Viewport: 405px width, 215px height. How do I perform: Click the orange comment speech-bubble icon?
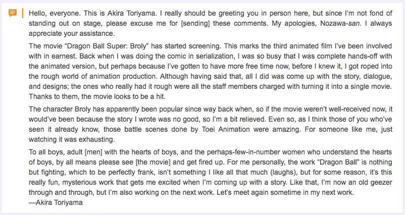pyautogui.click(x=13, y=13)
